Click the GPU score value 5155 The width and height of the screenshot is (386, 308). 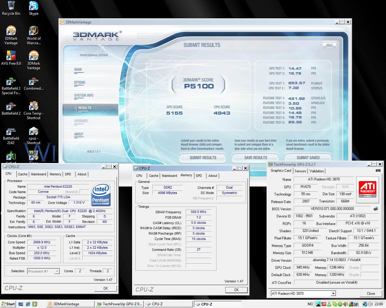[x=174, y=113]
